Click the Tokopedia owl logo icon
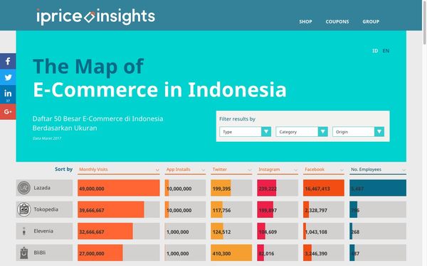This screenshot has width=427, height=266. point(24,209)
